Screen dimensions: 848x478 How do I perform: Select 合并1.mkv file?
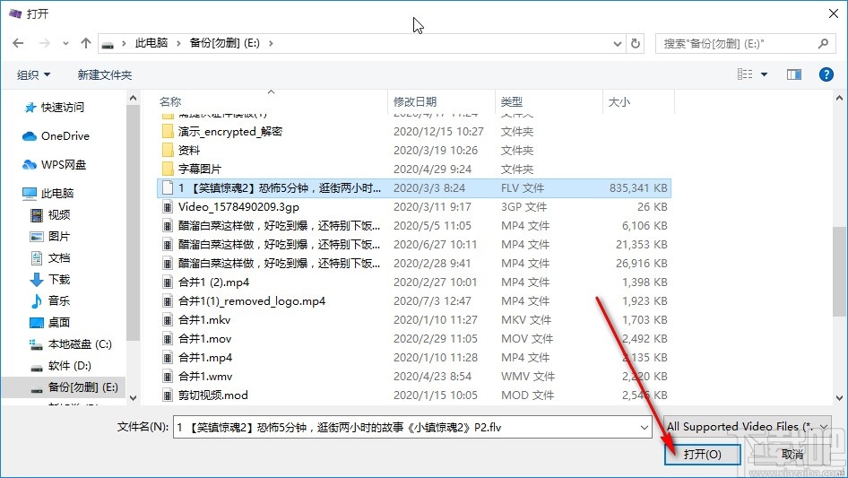414,320
